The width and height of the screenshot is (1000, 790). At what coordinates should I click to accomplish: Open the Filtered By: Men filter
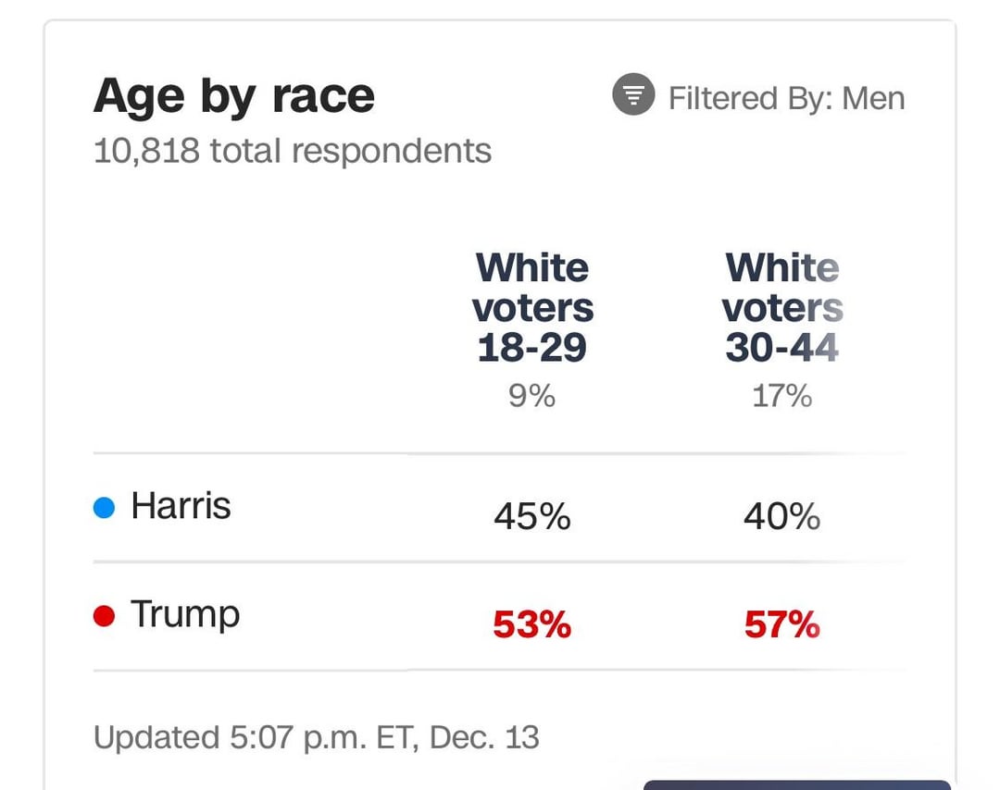coord(758,97)
